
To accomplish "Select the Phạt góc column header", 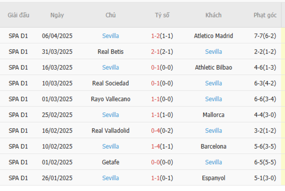I will click(265, 15).
